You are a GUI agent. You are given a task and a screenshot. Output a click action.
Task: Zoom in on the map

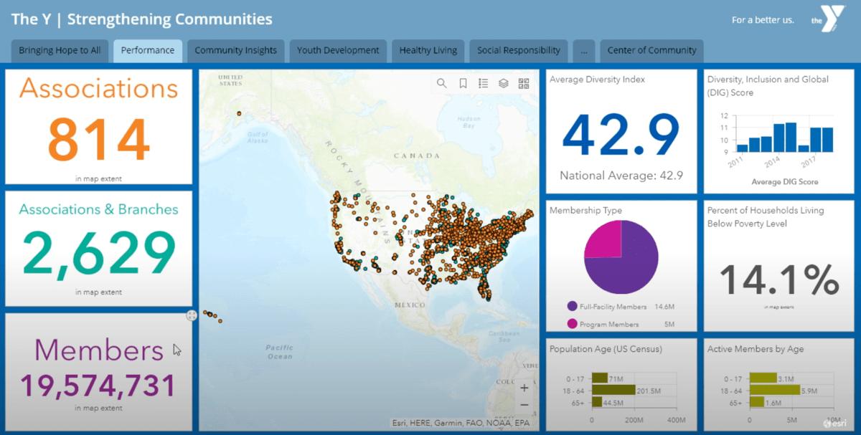(524, 388)
